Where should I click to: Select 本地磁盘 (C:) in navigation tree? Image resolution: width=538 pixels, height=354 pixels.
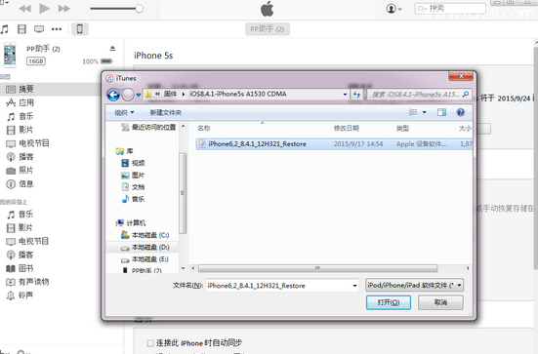coord(145,235)
